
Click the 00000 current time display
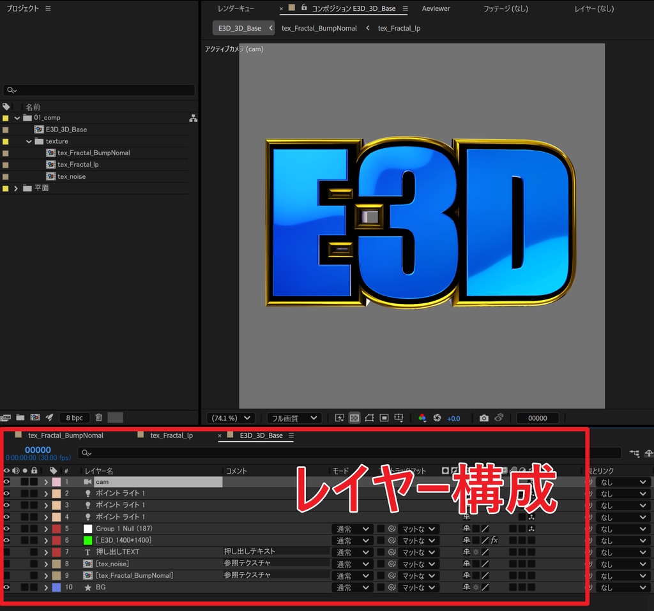[x=36, y=450]
